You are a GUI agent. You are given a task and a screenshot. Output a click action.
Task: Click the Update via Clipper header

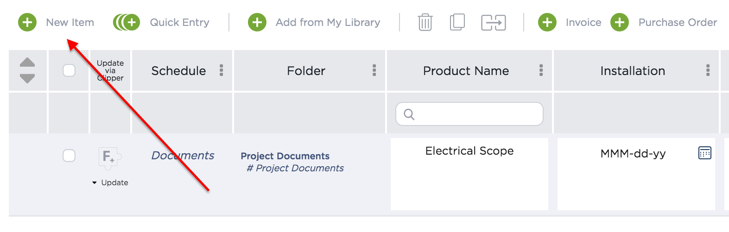[x=110, y=70]
